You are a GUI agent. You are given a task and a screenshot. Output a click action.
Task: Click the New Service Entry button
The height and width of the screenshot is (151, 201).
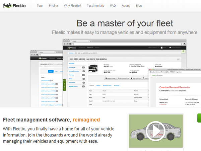(123, 78)
